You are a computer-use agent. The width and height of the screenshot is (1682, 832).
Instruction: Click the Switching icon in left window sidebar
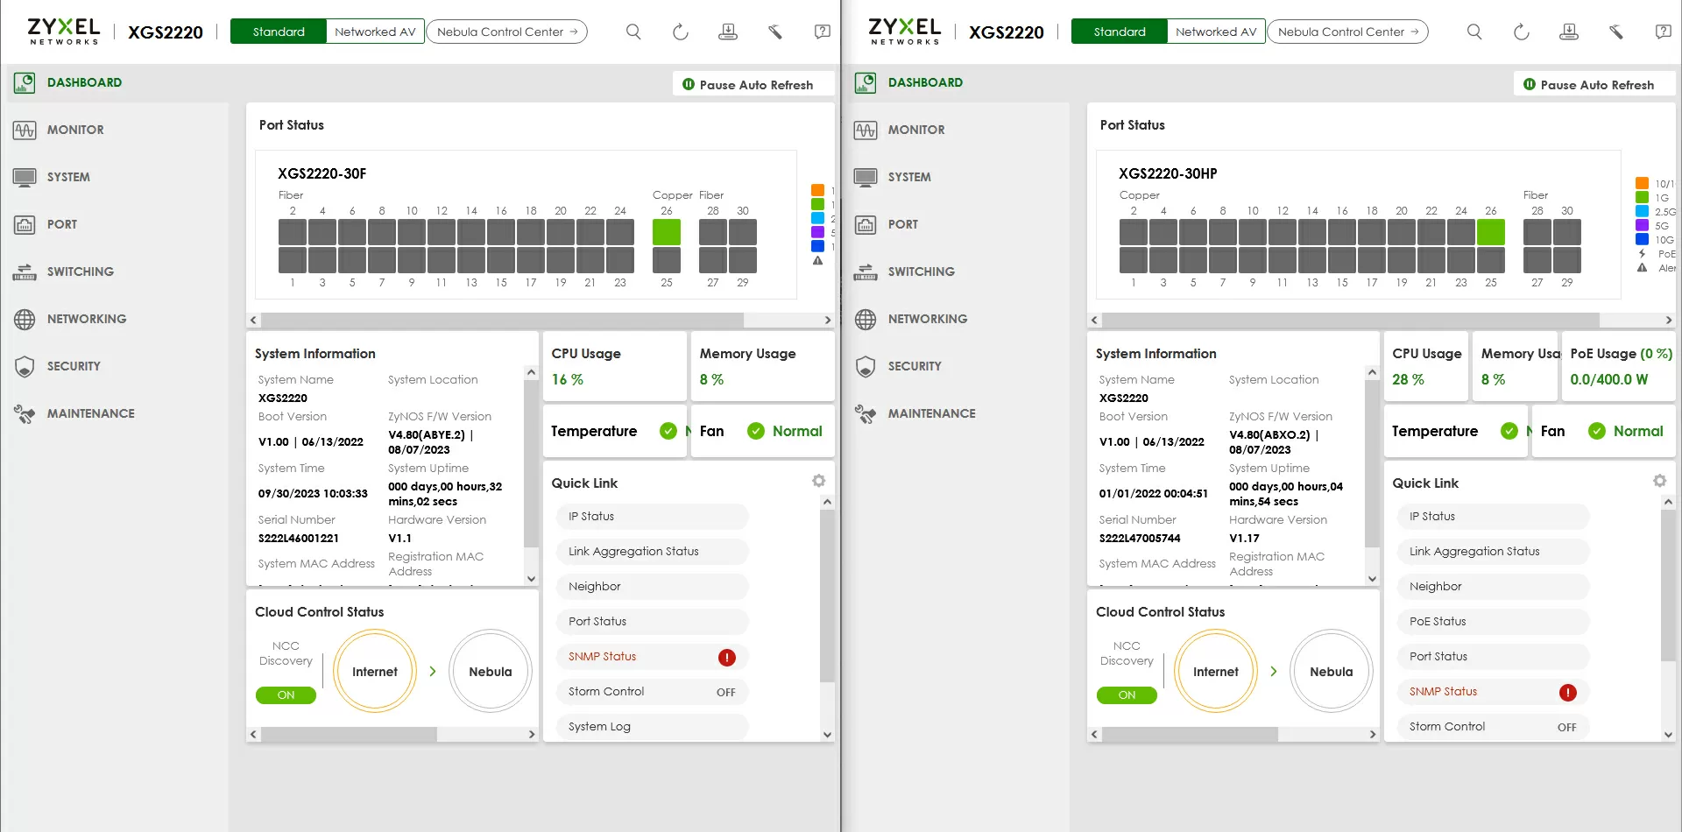coord(25,272)
